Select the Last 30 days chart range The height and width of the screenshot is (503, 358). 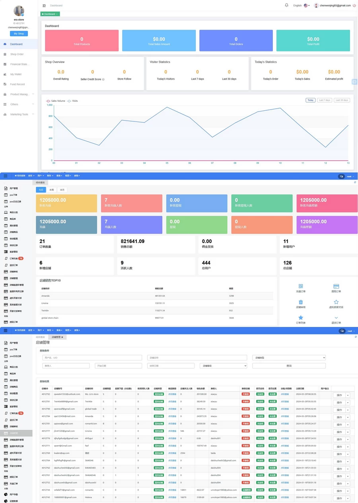342,100
